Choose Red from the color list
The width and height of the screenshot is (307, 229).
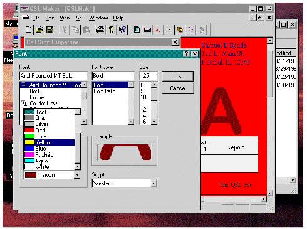click(49, 130)
